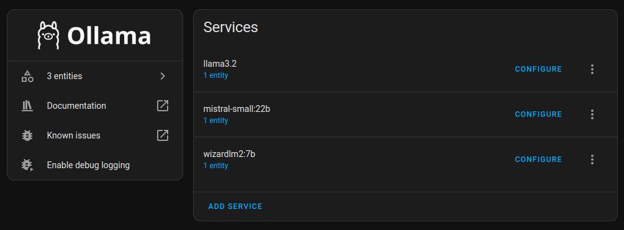Open the mistral-small:22b three-dot menu
Viewport: 624px width, 230px height.
click(x=592, y=114)
